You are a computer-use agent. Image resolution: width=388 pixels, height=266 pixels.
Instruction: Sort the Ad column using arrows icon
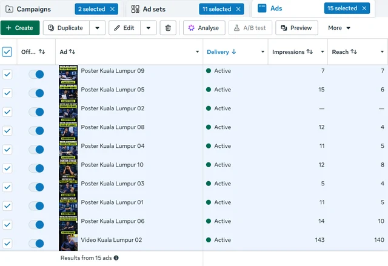pos(72,52)
